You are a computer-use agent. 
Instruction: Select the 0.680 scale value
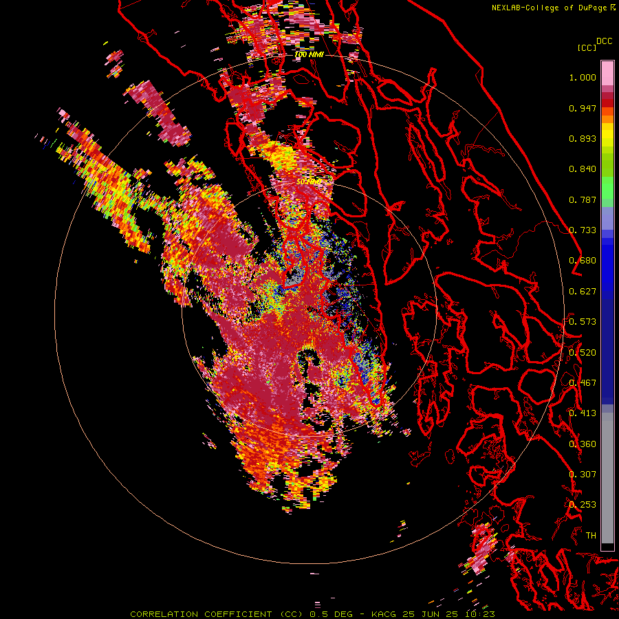click(x=583, y=261)
